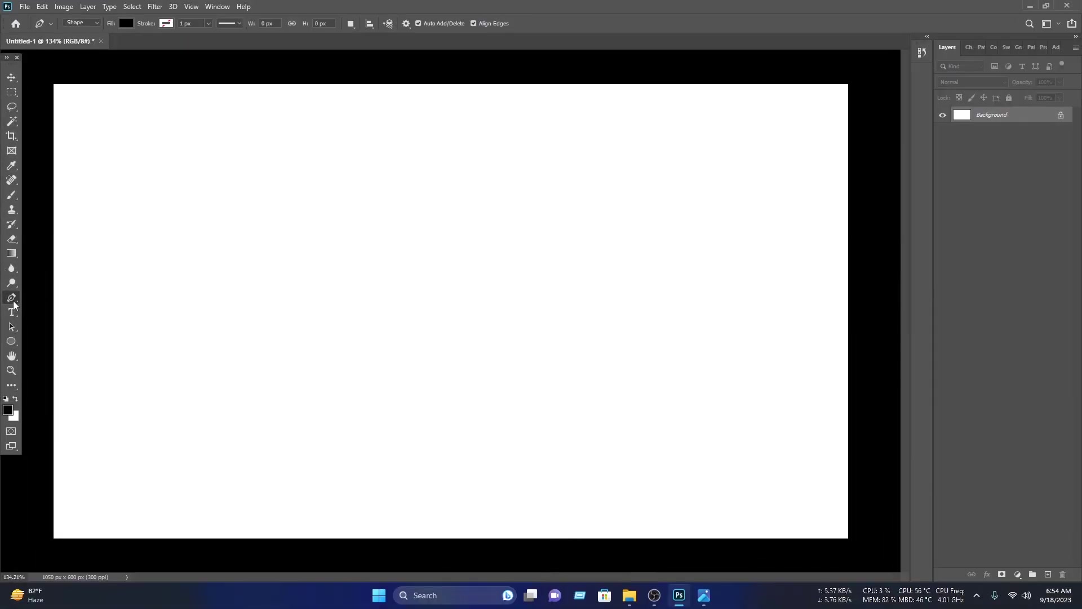The image size is (1082, 609).
Task: Open the Shape tool mode dropdown
Action: [x=82, y=23]
